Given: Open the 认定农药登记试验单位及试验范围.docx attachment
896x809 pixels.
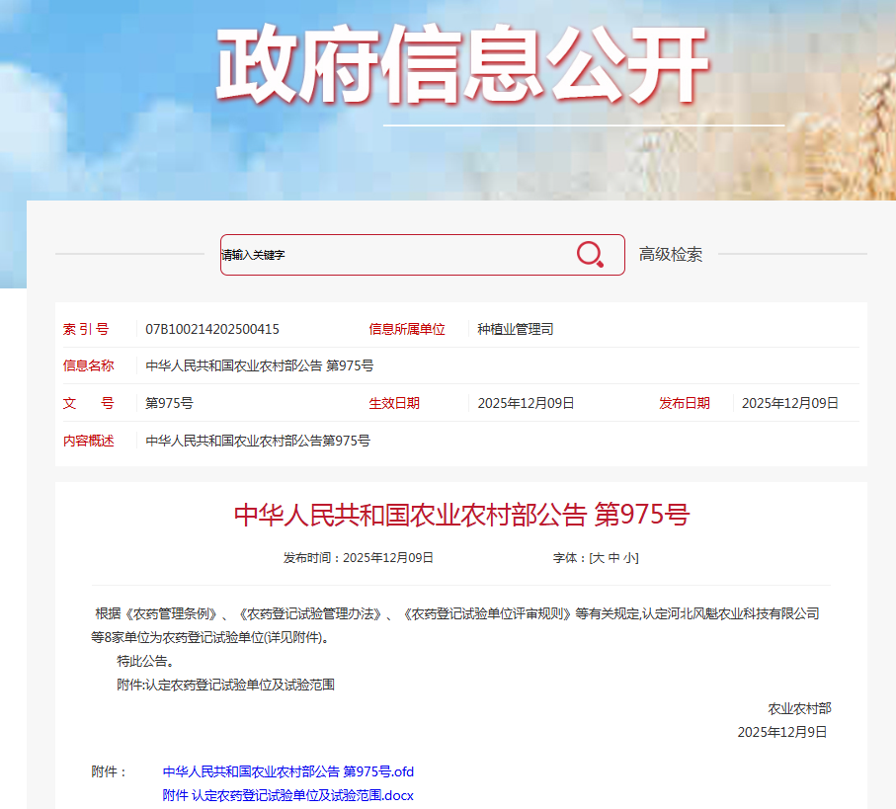Looking at the screenshot, I should click(x=287, y=795).
